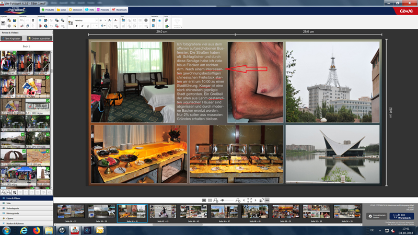This screenshot has height=235, width=418.
Task: Click the 'Produktdetails ändern' button
Action: [377, 216]
